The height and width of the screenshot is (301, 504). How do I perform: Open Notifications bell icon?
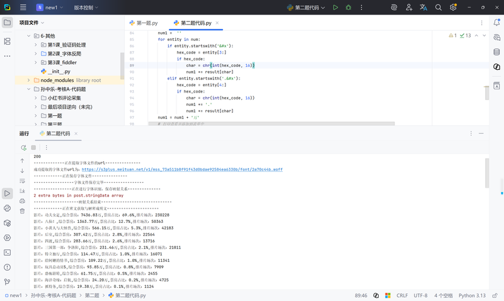496,23
